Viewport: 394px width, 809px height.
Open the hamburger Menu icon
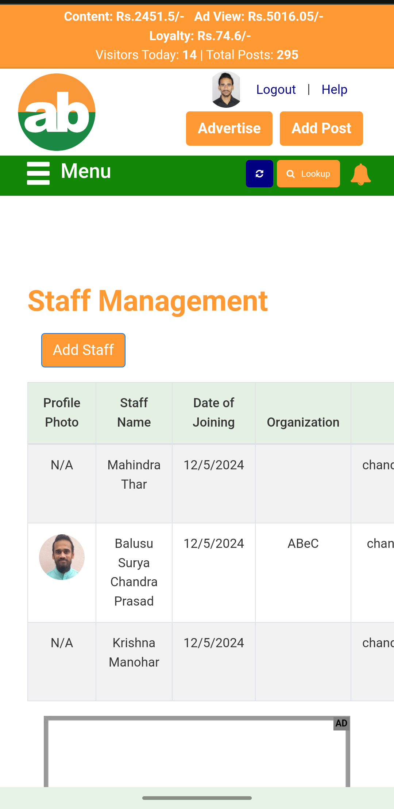pos(38,173)
